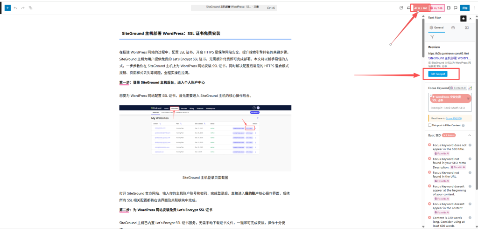Screen dimensions: 478x233
Task: Click the blue Save button
Action: click(x=465, y=8)
